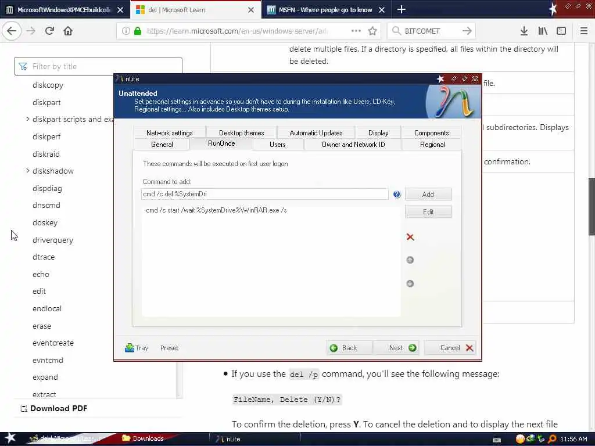Click the Start star button on taskbar

coord(10,438)
